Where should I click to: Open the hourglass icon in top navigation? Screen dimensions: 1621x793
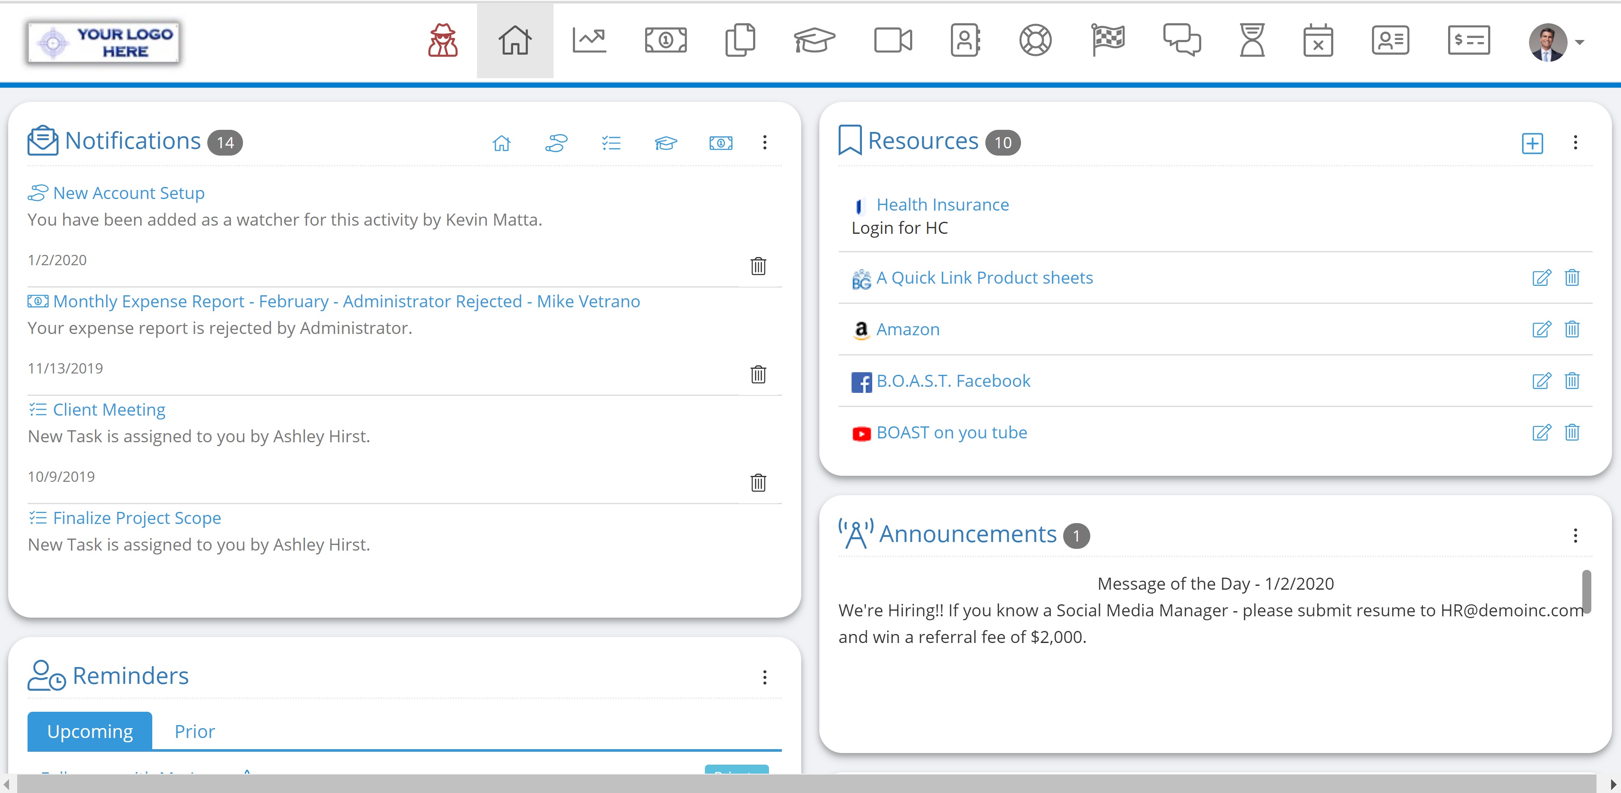(1252, 41)
